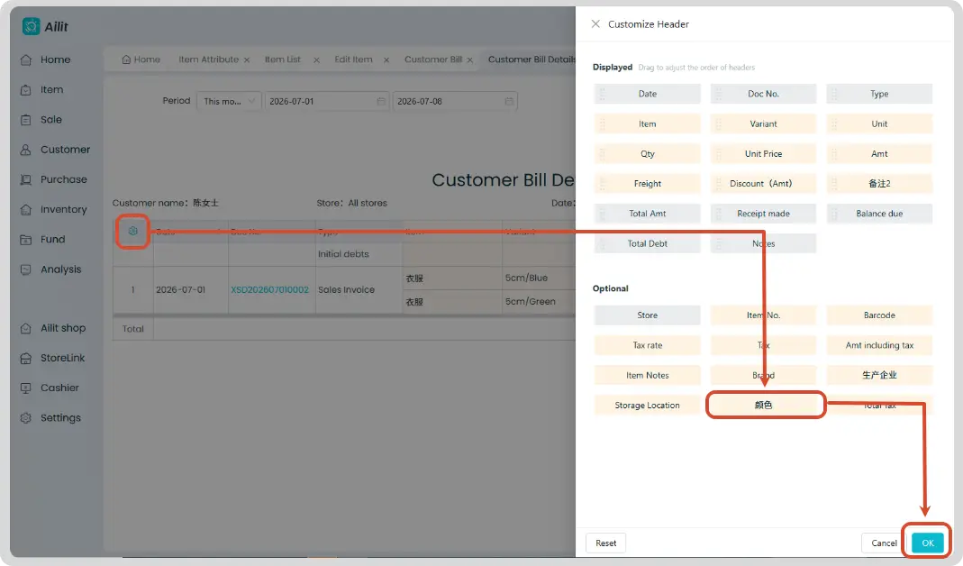Close the Item List tab
963x566 pixels.
click(x=316, y=60)
